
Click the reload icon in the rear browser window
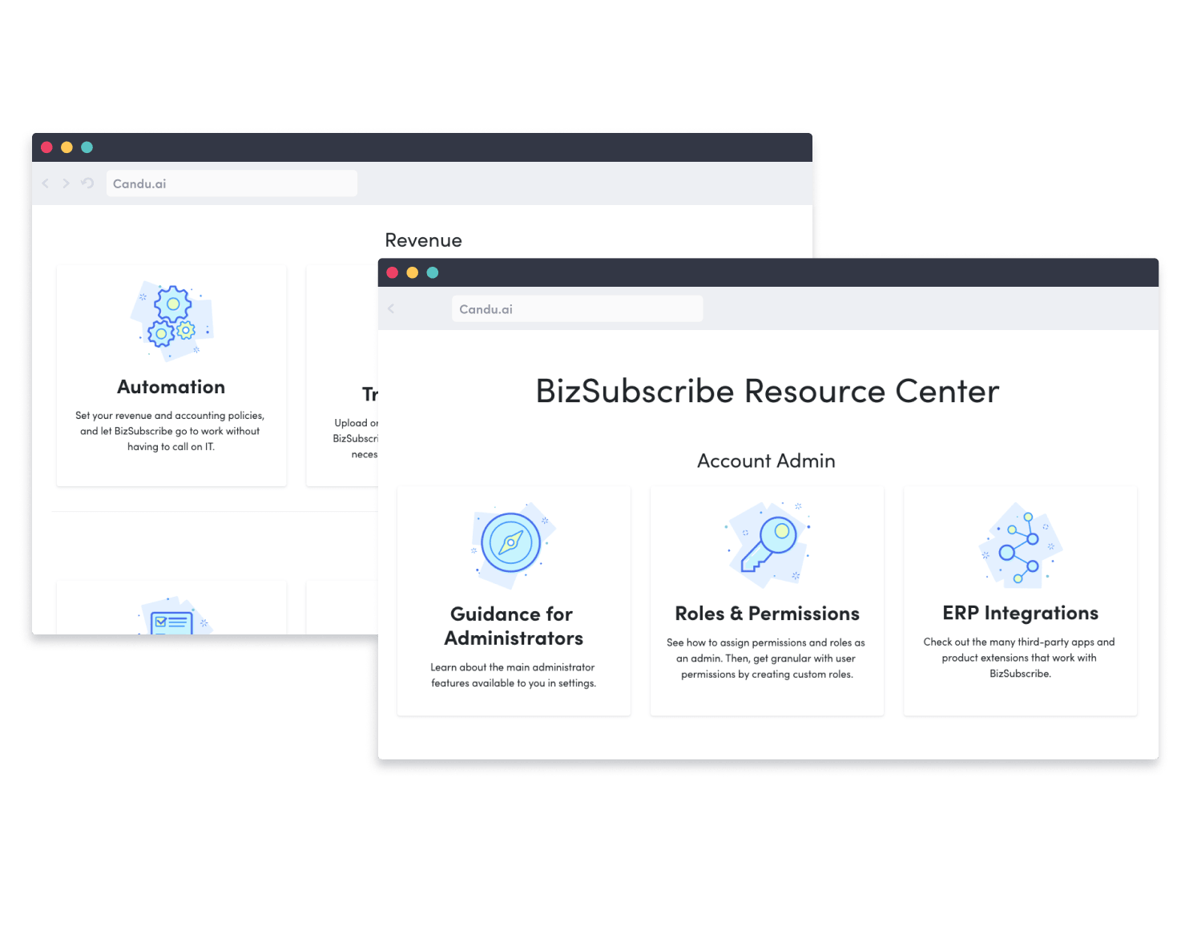tap(87, 183)
